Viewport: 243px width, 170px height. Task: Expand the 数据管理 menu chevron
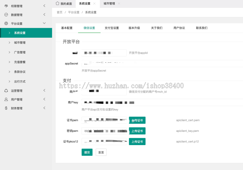(44, 14)
